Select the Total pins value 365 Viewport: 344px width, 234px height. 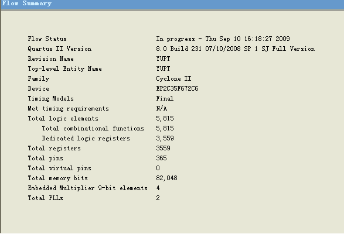point(162,158)
